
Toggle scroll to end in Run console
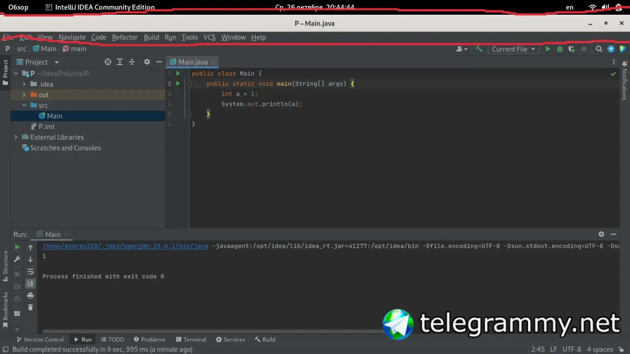[x=31, y=283]
